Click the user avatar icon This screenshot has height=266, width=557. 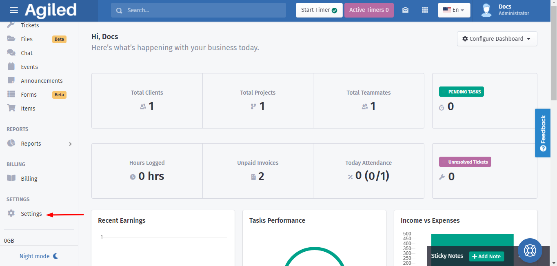486,10
